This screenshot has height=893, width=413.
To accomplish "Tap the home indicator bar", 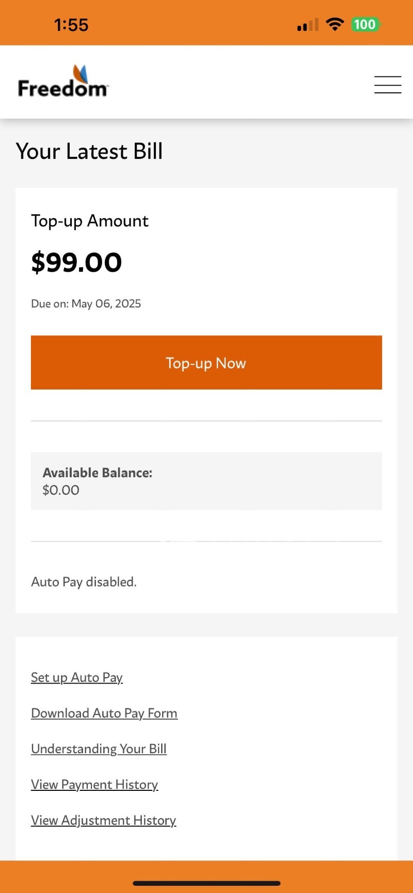I will point(206,883).
